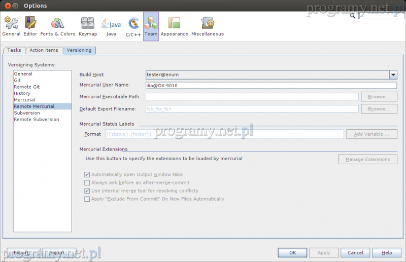Select Subversion in Versioning Systems list
Image resolution: width=406 pixels, height=262 pixels.
[27, 113]
